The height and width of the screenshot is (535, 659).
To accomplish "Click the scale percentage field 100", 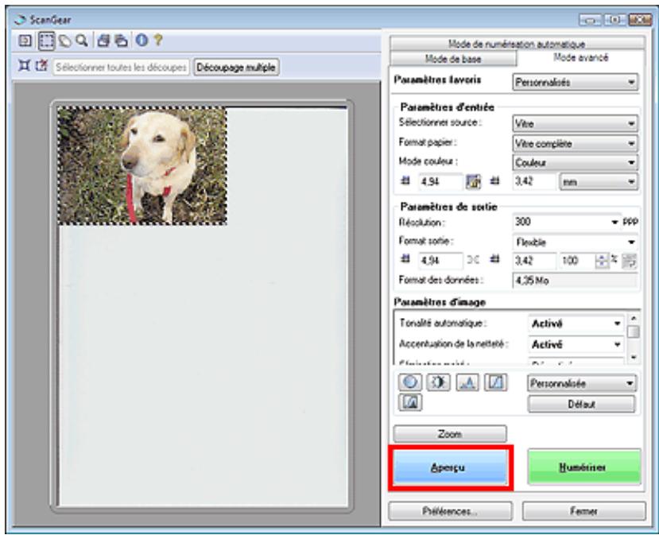I will pyautogui.click(x=576, y=261).
